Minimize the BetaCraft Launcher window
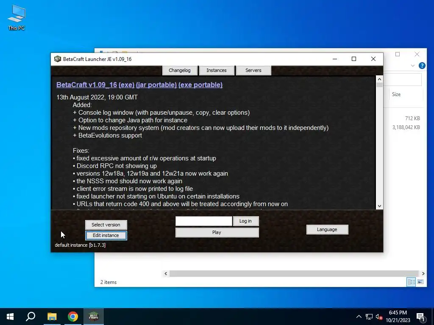The image size is (434, 325). point(335,59)
